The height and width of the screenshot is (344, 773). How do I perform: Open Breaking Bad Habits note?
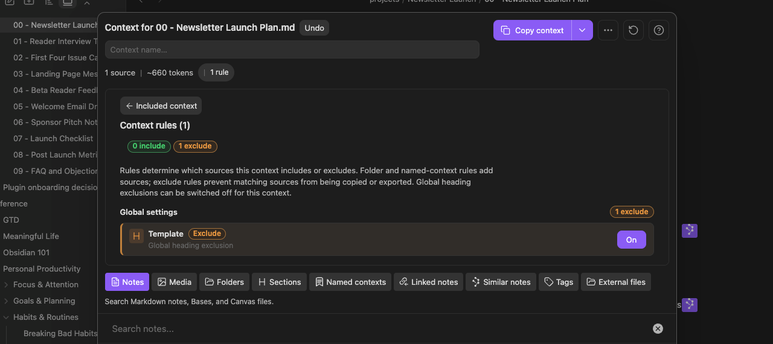click(60, 333)
